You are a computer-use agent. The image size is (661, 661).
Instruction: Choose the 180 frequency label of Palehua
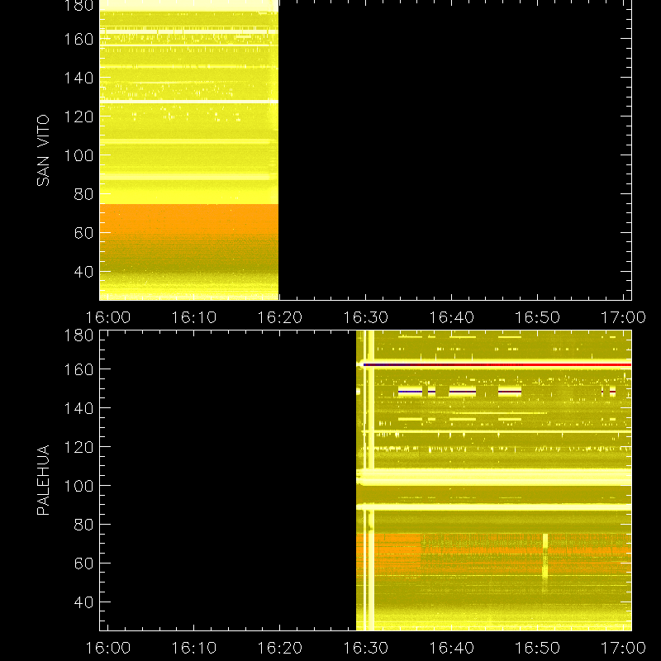tap(78, 335)
